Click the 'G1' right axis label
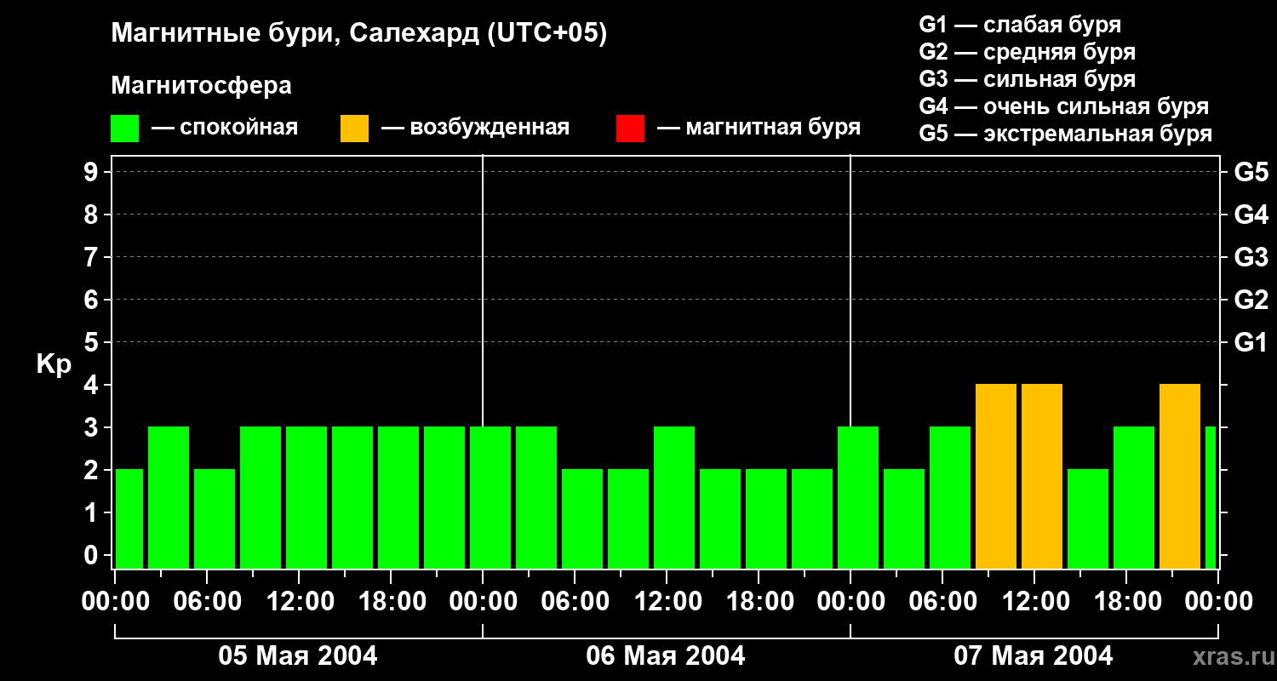The image size is (1277, 681). coord(1251,342)
